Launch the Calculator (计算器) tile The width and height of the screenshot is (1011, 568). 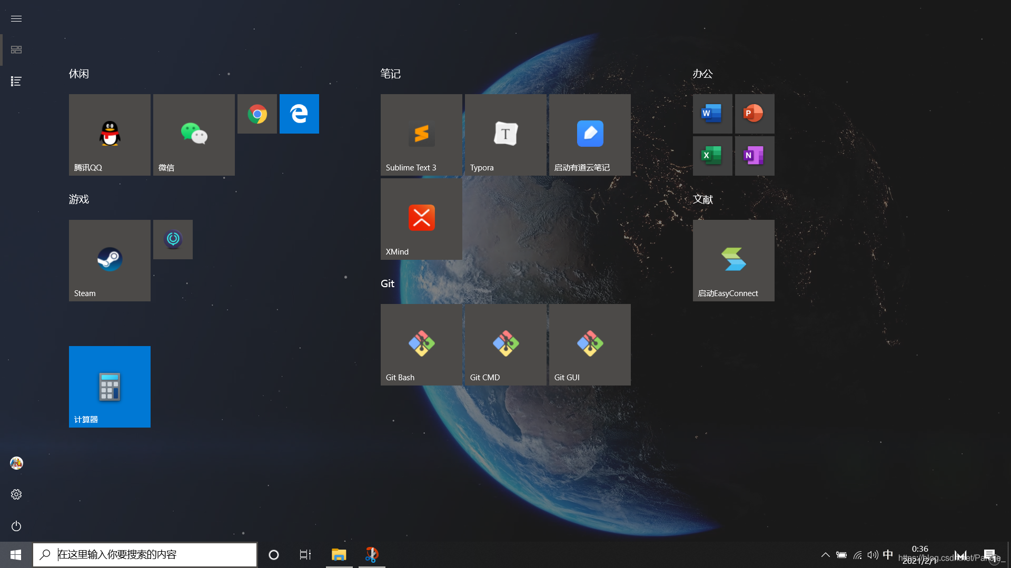110,387
